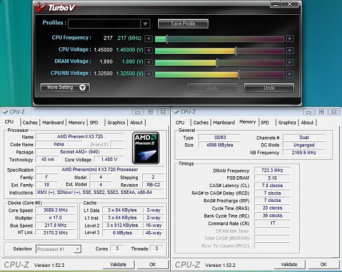The image size is (342, 272).
Task: Open Mainboard tab in right CPU-Z
Action: pyautogui.click(x=224, y=123)
